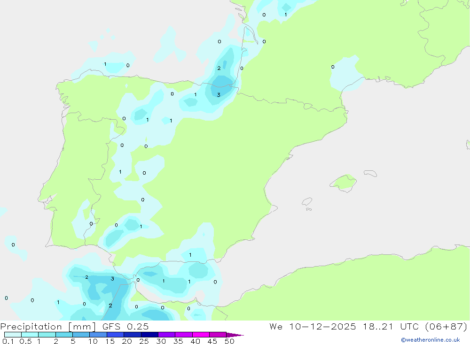This screenshot has height=344, width=470.
Task: Select the 40–45 mm magenta legend swatch
Action: pyautogui.click(x=201, y=335)
